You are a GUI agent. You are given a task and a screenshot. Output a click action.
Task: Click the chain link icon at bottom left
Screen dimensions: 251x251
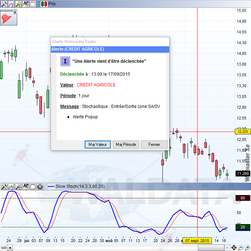point(4,248)
